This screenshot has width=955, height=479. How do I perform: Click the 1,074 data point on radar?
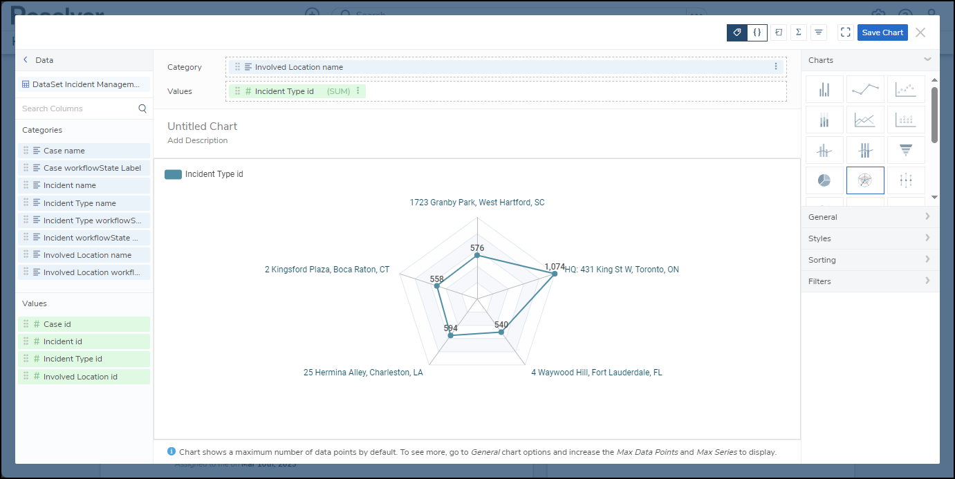coord(554,274)
